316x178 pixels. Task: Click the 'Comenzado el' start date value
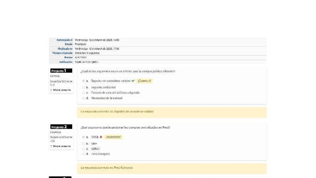coord(97,40)
